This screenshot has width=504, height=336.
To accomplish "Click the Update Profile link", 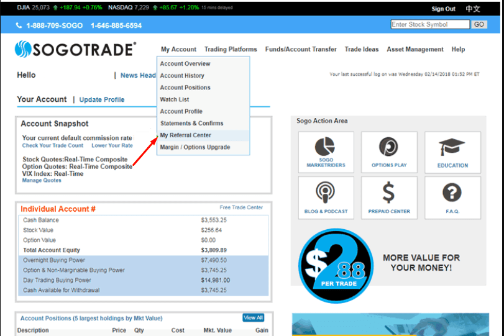I will click(x=101, y=99).
